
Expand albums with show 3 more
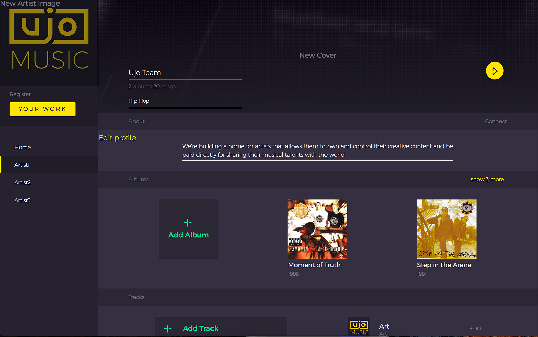pos(487,179)
